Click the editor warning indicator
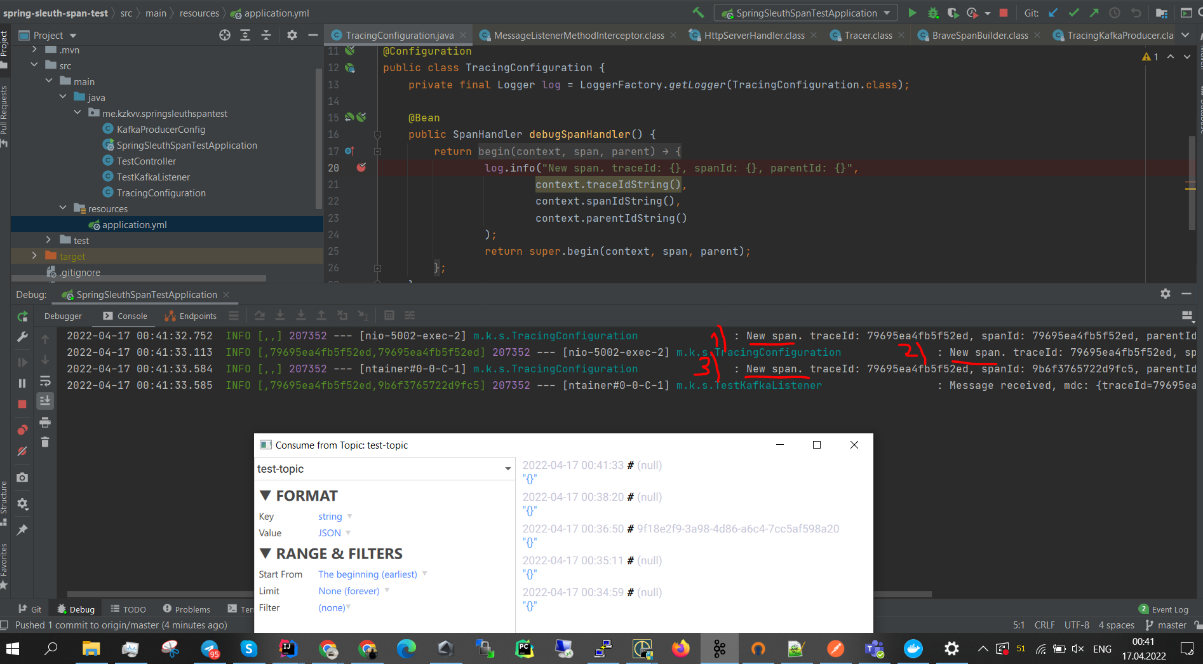The width and height of the screenshot is (1203, 664). pyautogui.click(x=1150, y=57)
